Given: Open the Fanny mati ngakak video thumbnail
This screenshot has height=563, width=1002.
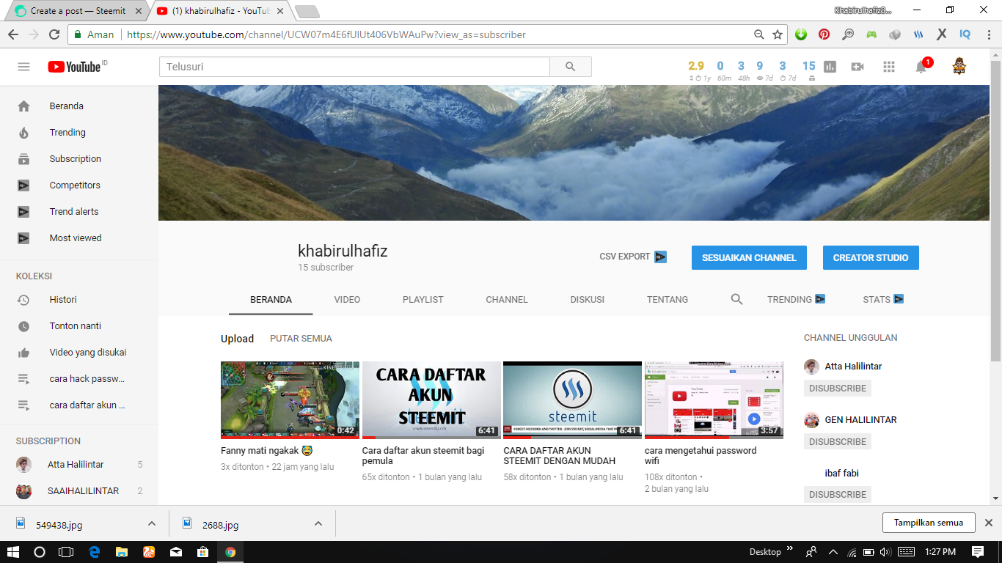Looking at the screenshot, I should click(289, 400).
